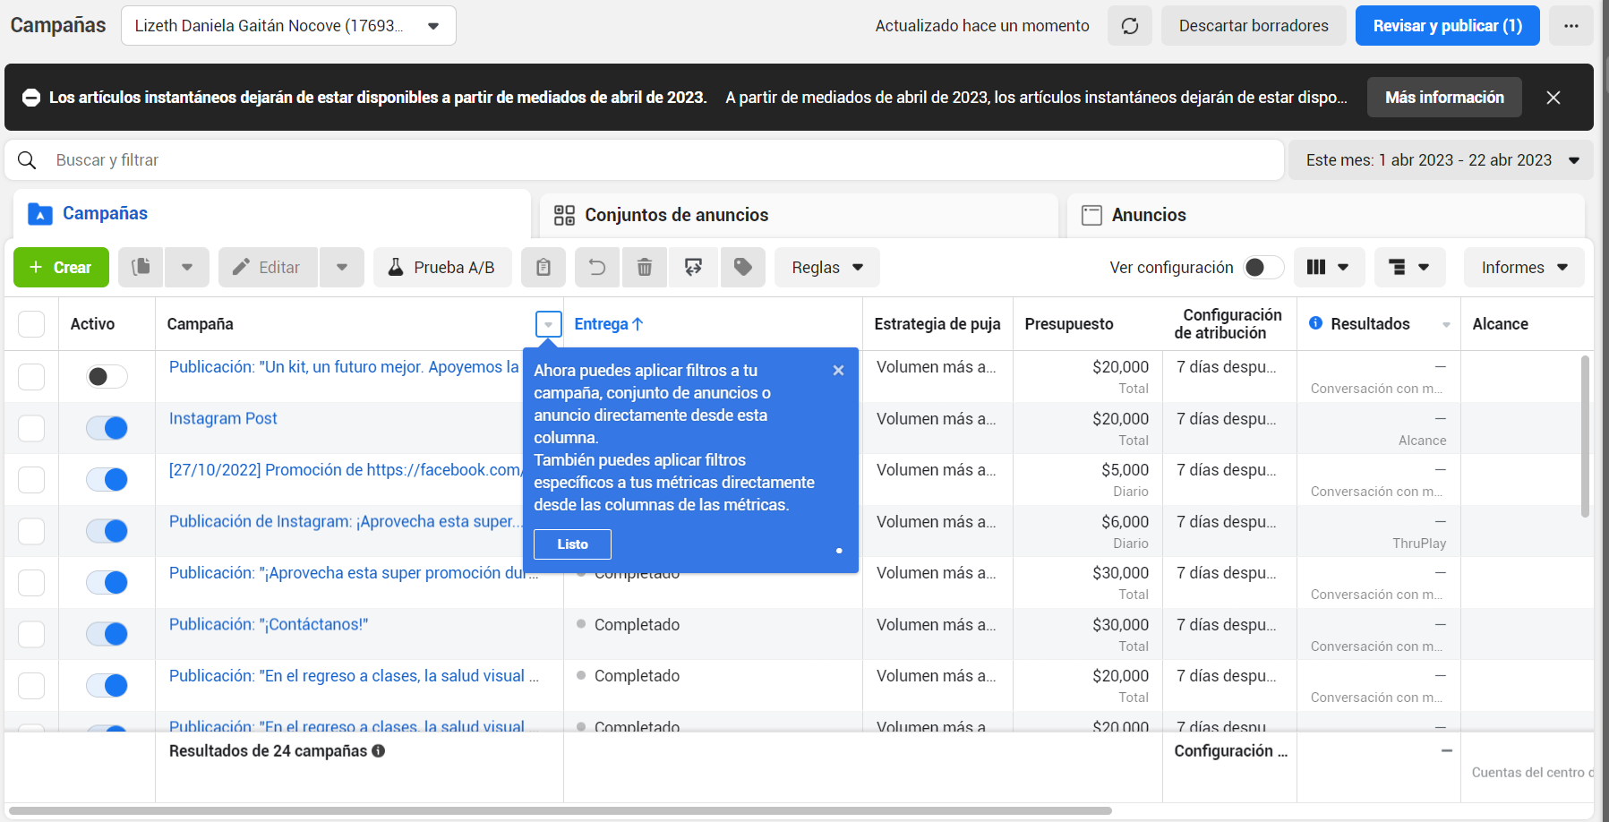The height and width of the screenshot is (822, 1609).
Task: Close the blue filter tip popup
Action: pos(838,370)
